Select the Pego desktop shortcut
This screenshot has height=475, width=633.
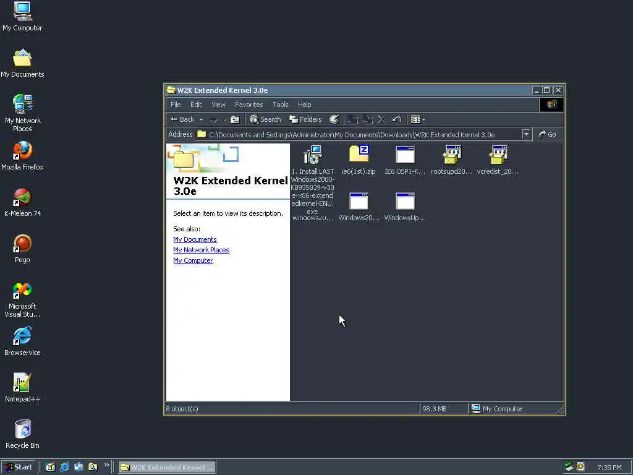[23, 249]
